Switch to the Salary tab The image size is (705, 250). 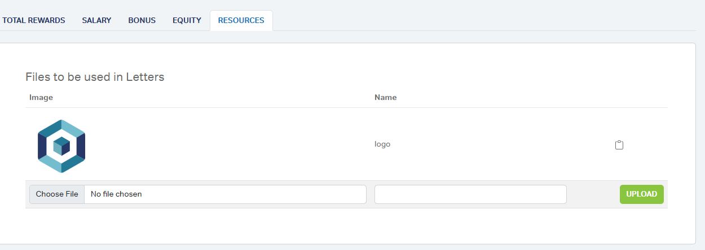(96, 20)
